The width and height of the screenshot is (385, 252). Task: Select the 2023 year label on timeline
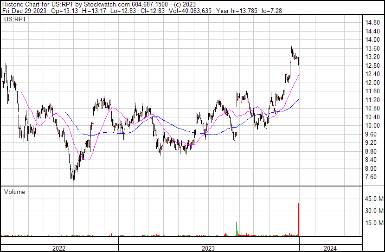coord(208,248)
